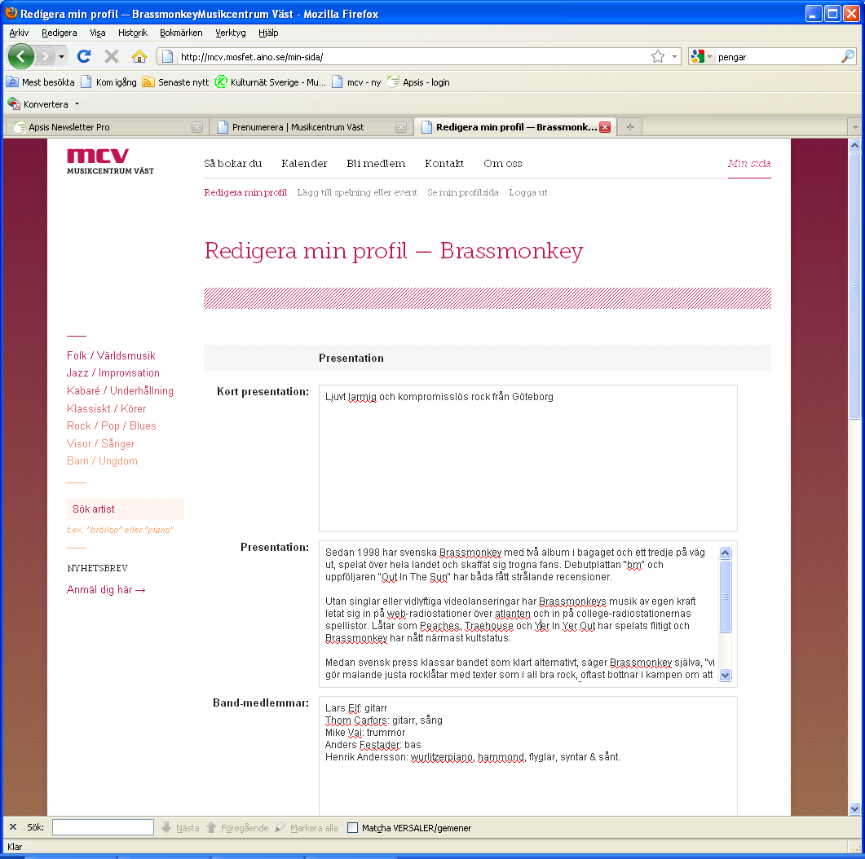Click the Logga ut link
This screenshot has height=859, width=865.
(528, 192)
